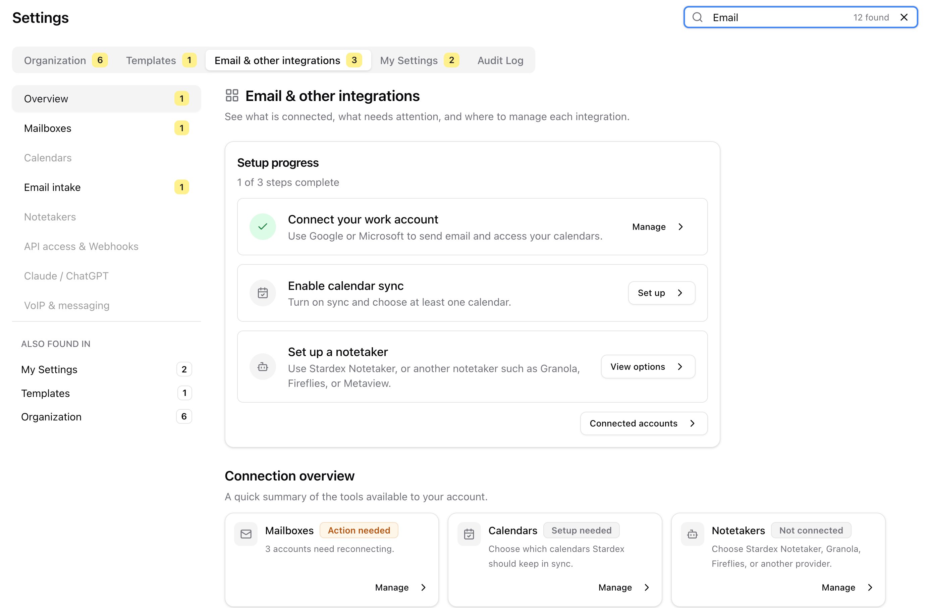This screenshot has width=927, height=608.
Task: Click the Calendars card calendar icon
Action: point(469,534)
